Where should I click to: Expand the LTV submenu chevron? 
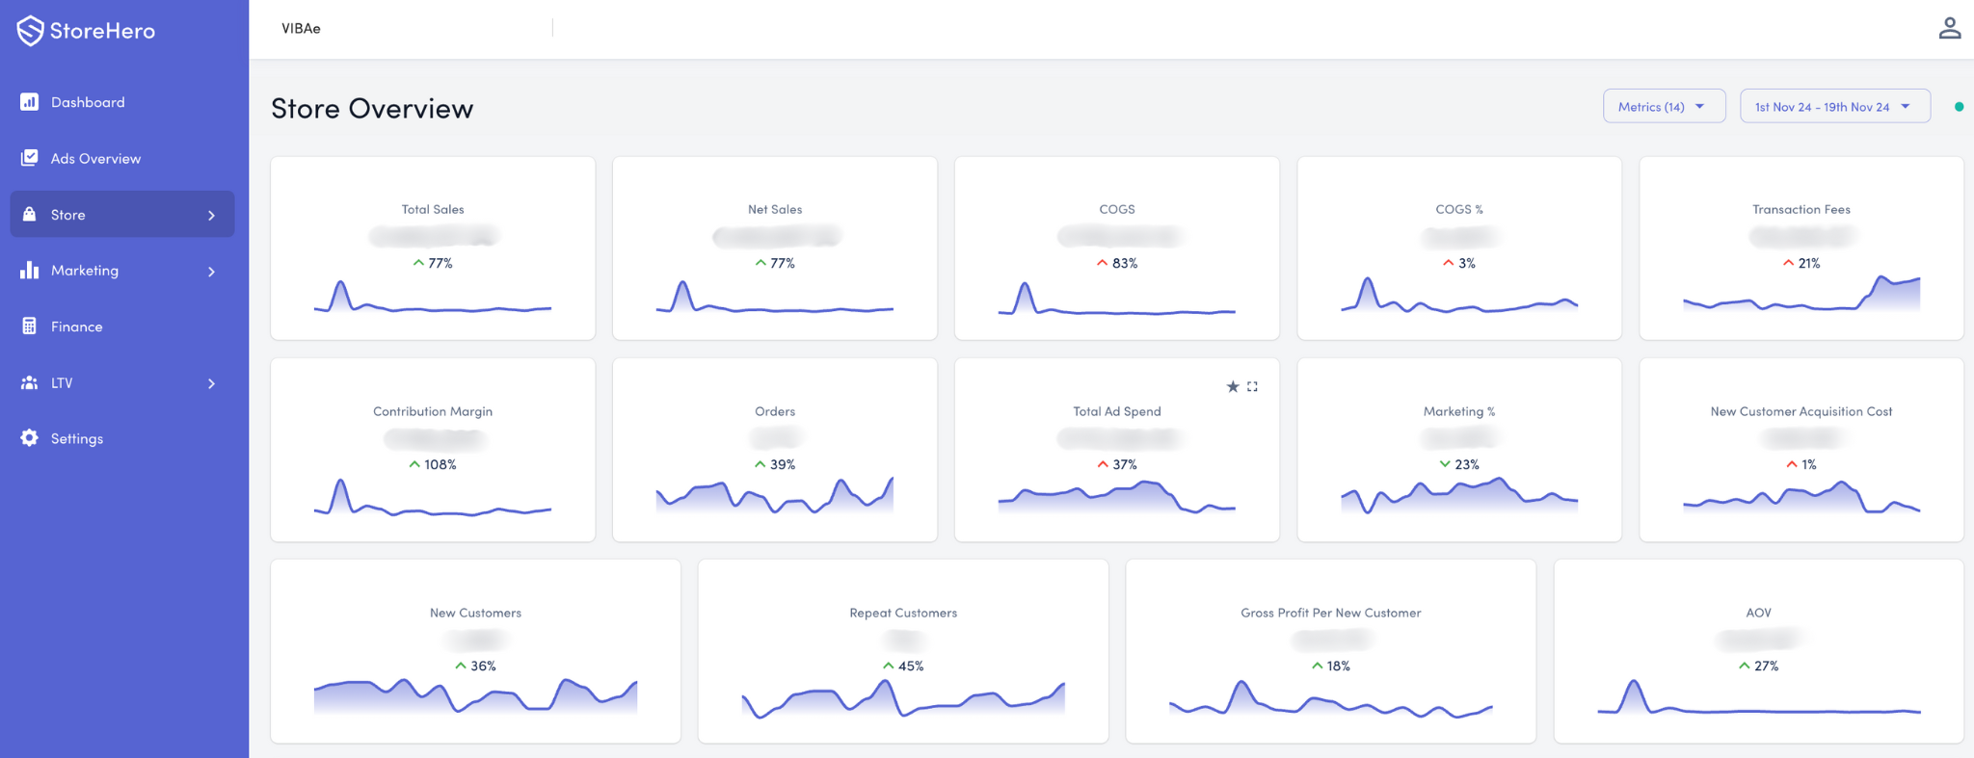[211, 383]
